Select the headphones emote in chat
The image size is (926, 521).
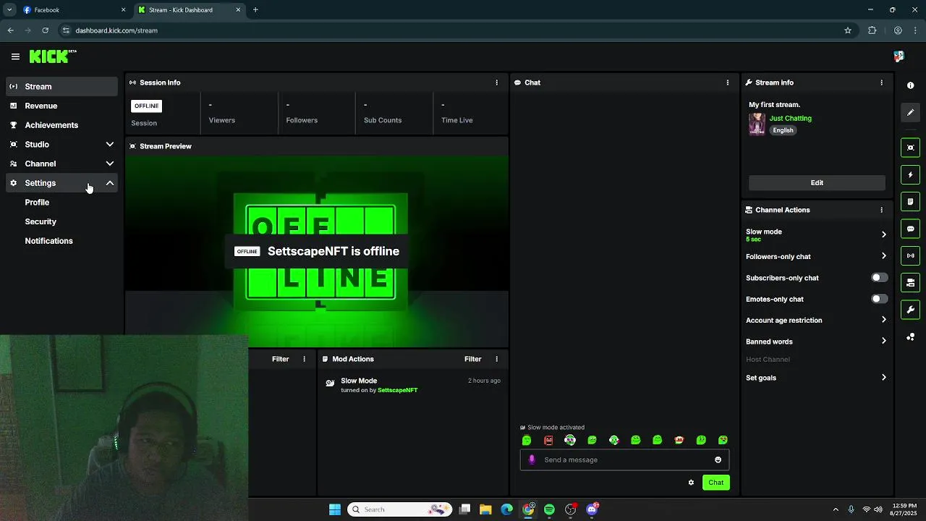click(570, 440)
